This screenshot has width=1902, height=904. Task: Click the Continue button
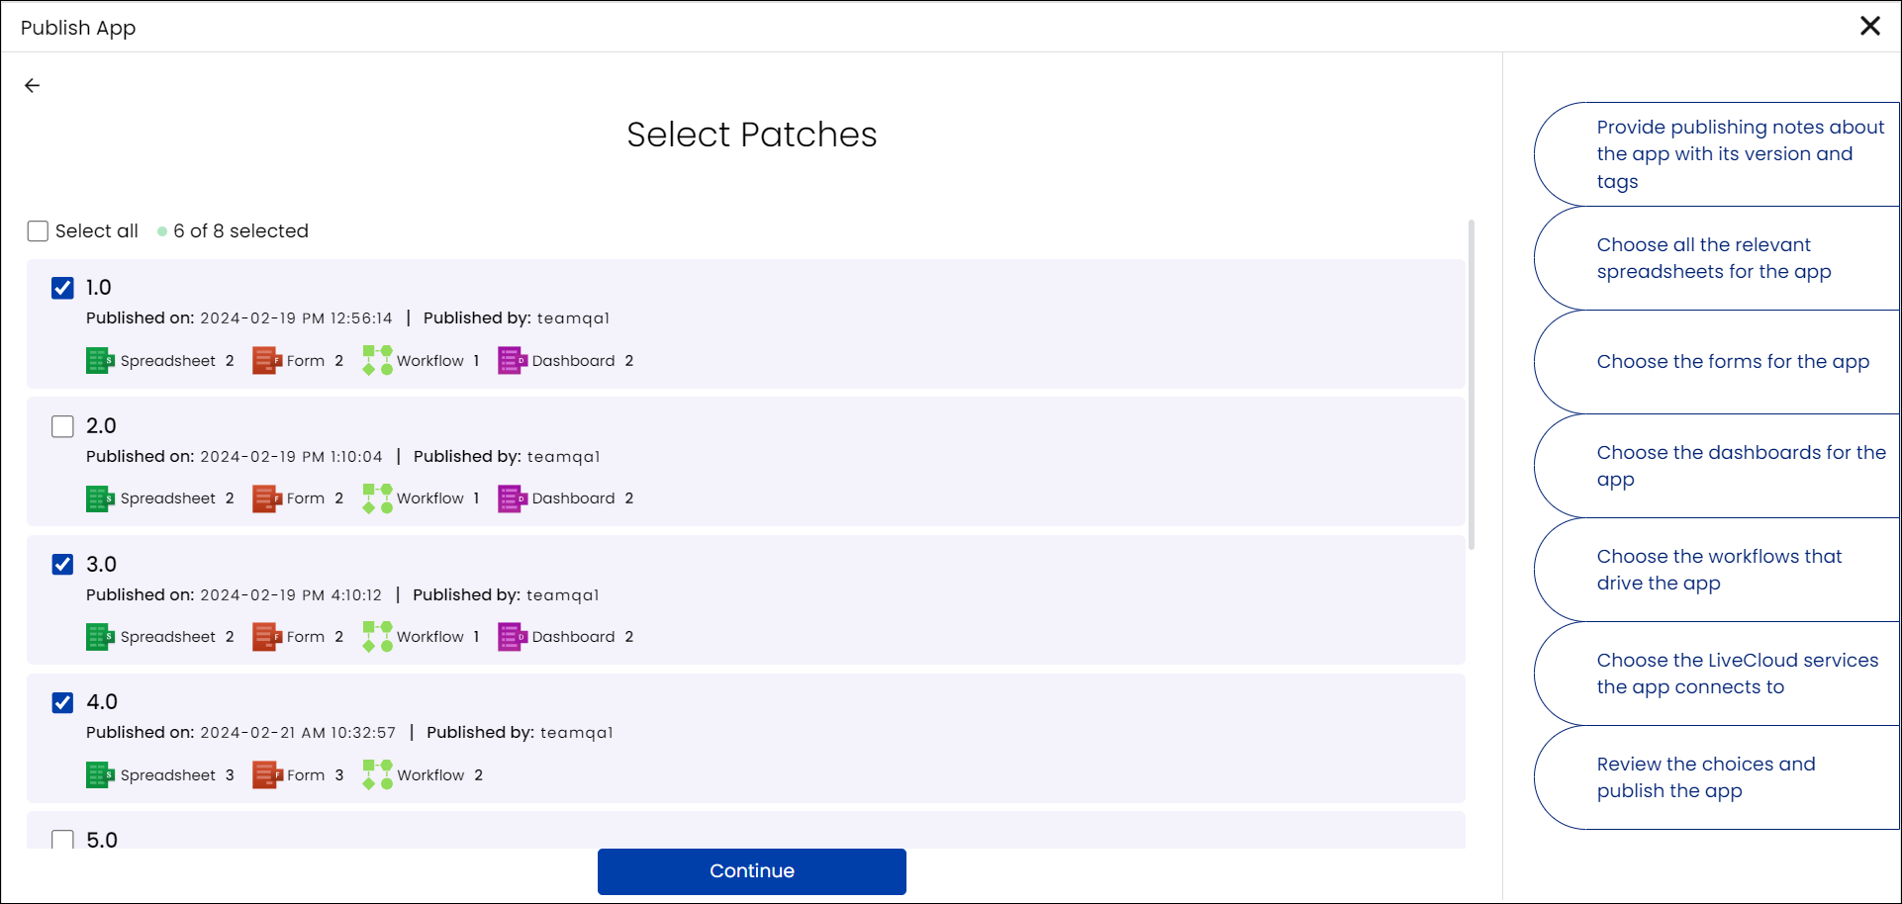(752, 871)
